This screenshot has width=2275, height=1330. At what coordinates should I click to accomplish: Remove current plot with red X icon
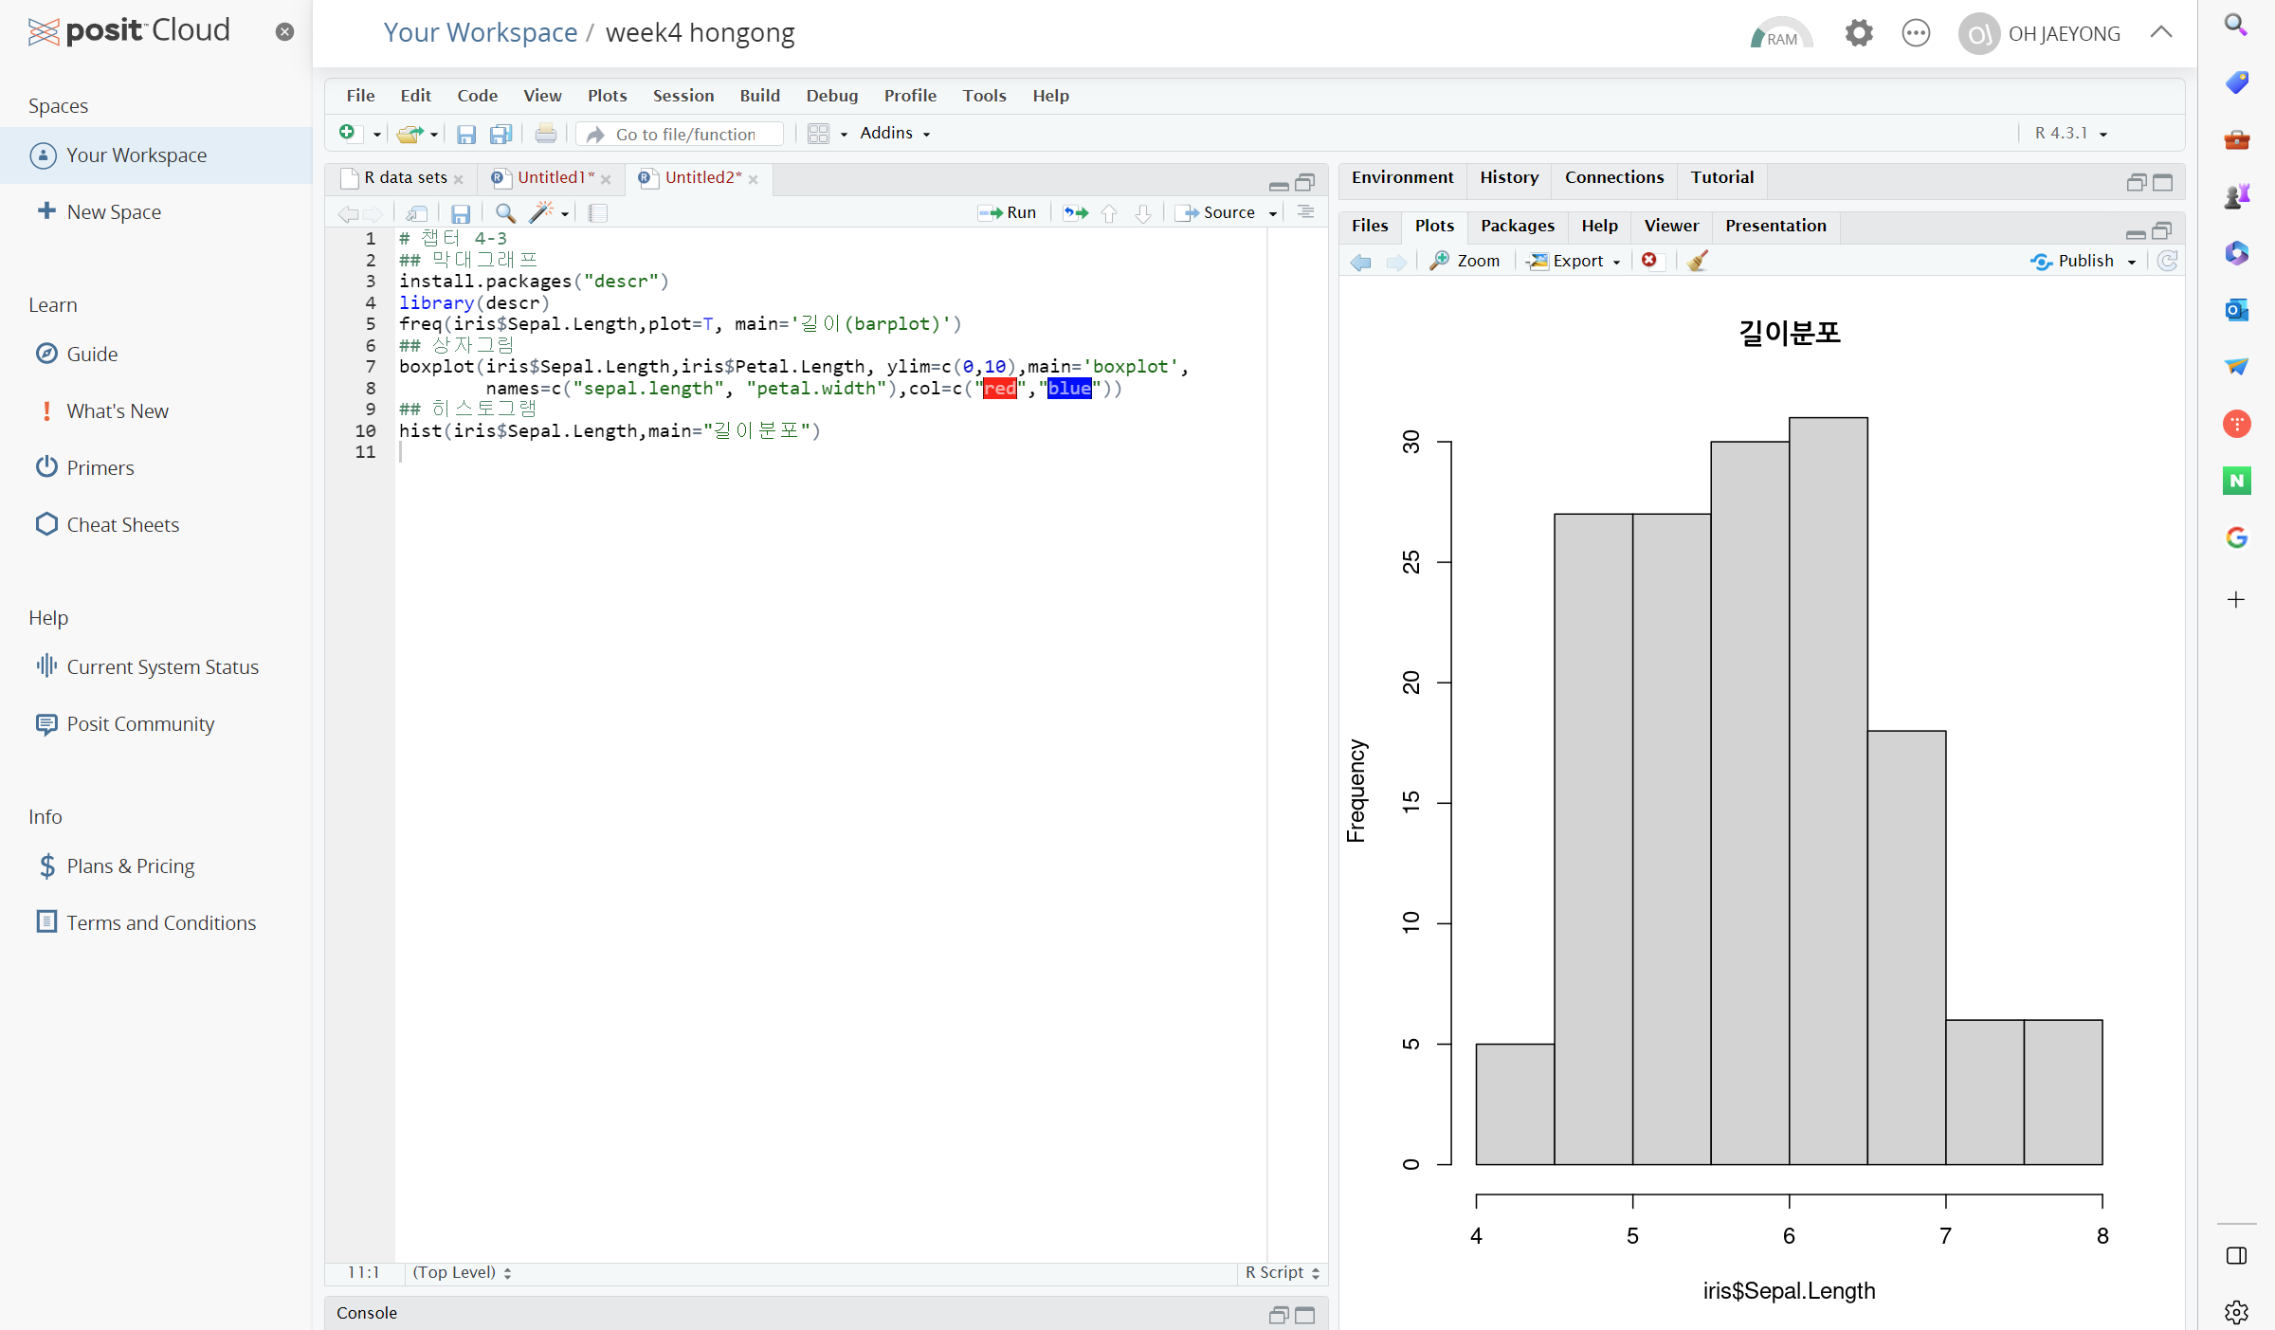tap(1649, 261)
